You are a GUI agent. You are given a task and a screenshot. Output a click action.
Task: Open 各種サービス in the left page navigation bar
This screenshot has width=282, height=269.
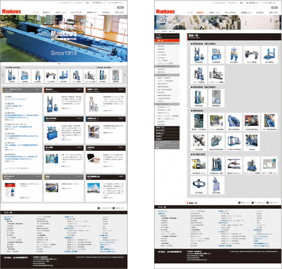click(61, 12)
